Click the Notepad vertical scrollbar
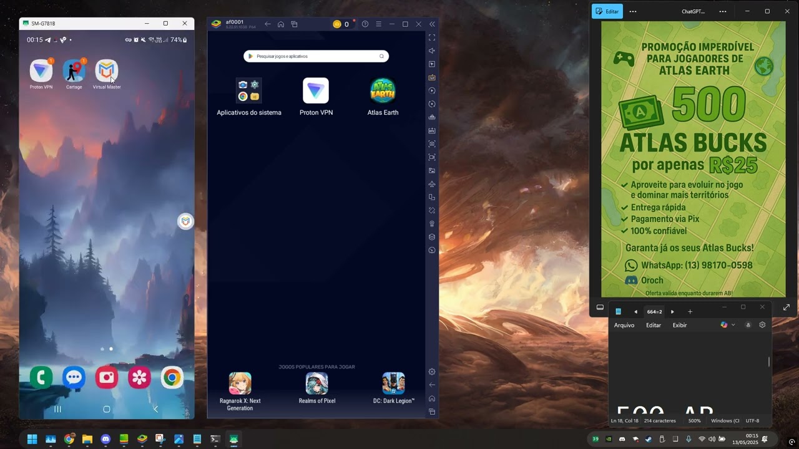 point(769,362)
